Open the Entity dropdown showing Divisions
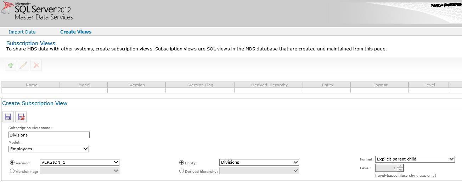This screenshot has height=182, width=462. pyautogui.click(x=259, y=162)
